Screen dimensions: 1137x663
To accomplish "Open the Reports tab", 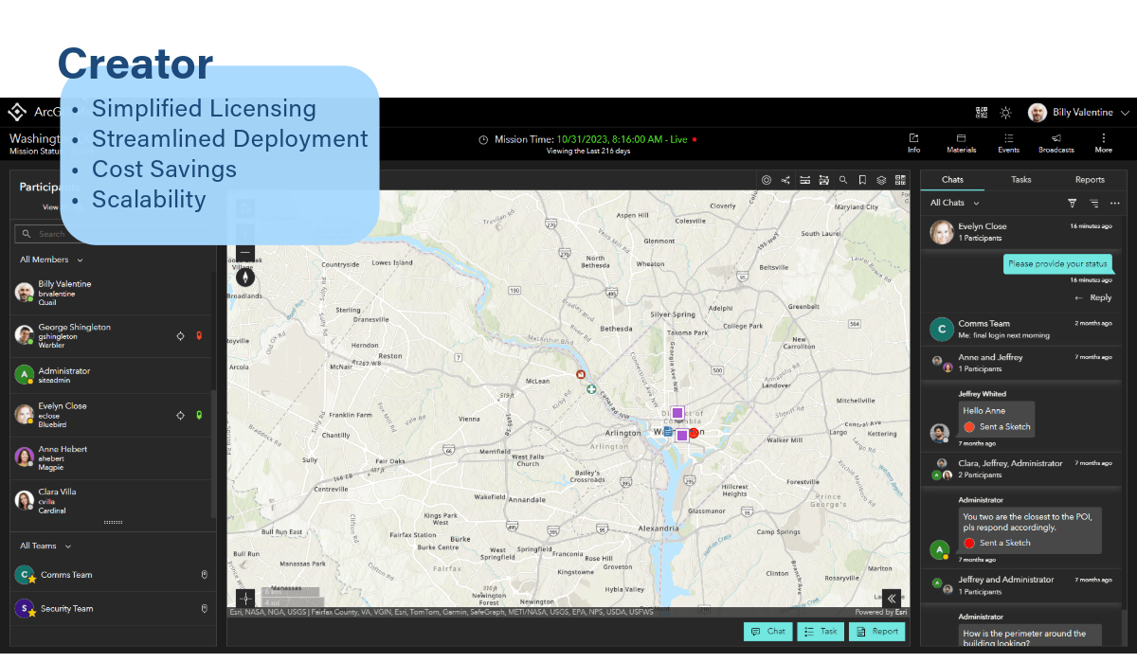I will pos(1091,179).
